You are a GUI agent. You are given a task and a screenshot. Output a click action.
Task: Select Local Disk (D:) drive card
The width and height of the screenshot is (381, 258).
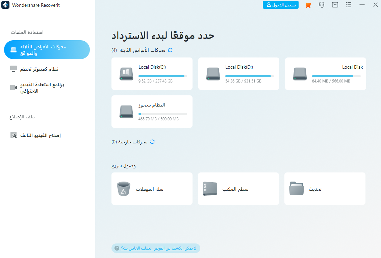coord(238,74)
